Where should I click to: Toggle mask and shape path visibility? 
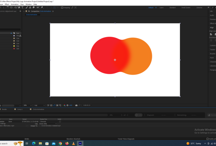(x=54, y=105)
